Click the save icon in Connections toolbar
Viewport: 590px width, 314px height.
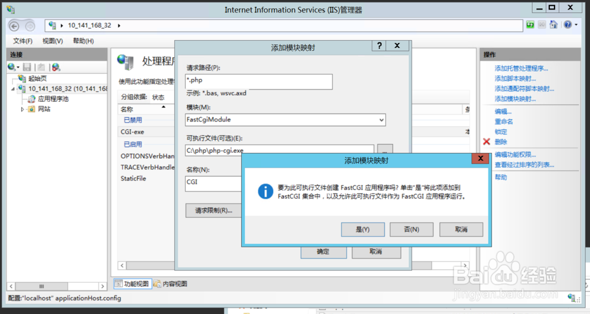coord(27,67)
